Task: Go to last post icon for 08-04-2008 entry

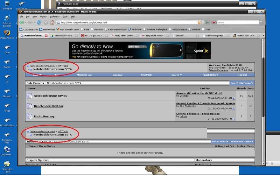Action: click(x=234, y=98)
